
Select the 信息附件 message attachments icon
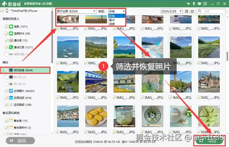11,33
